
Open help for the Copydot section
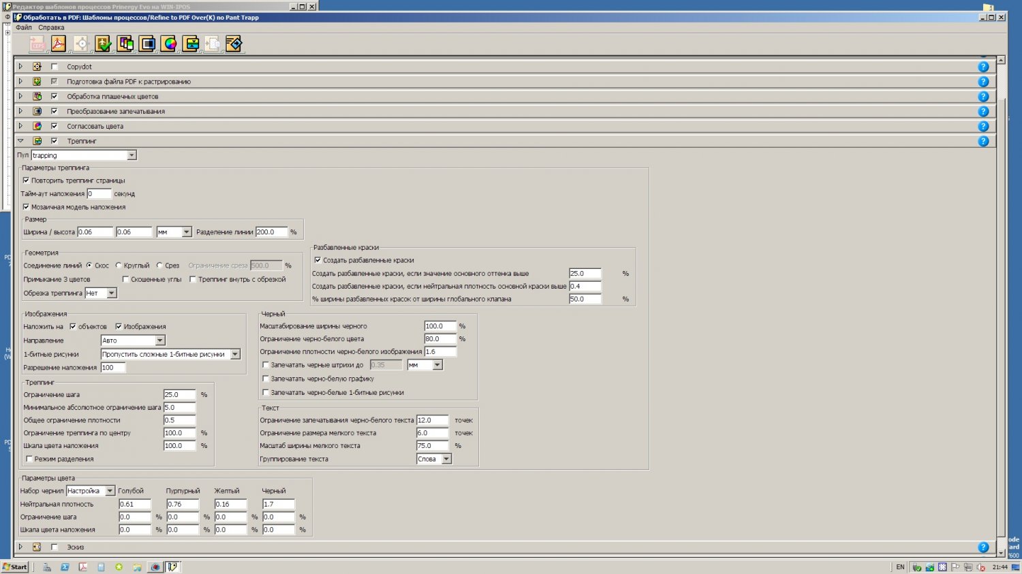983,67
